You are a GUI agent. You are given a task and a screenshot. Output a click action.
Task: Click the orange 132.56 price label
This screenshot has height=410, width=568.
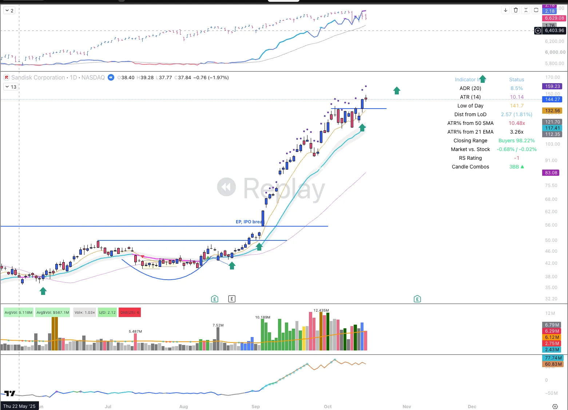click(552, 110)
